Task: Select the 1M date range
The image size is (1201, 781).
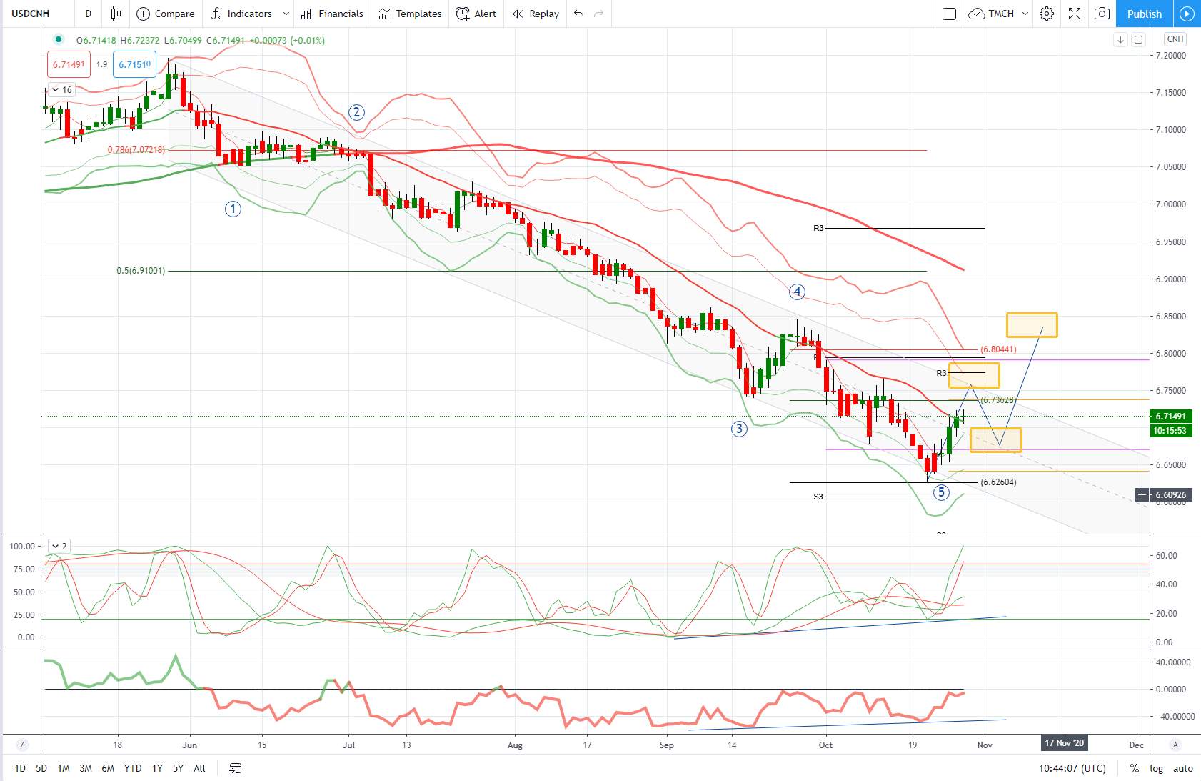Action: pos(64,768)
